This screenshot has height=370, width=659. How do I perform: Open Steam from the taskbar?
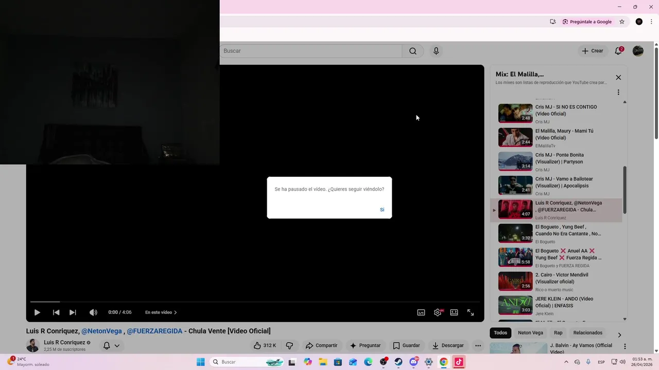click(398, 362)
